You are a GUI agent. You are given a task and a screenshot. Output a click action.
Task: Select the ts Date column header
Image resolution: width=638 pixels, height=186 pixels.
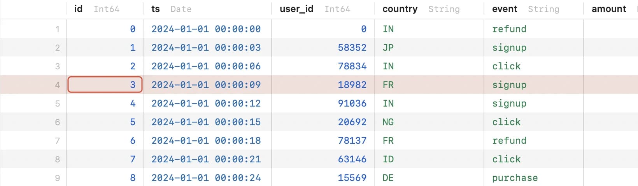[x=207, y=9]
